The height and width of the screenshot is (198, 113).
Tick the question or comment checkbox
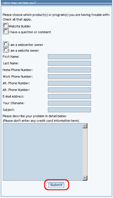coord(6,31)
